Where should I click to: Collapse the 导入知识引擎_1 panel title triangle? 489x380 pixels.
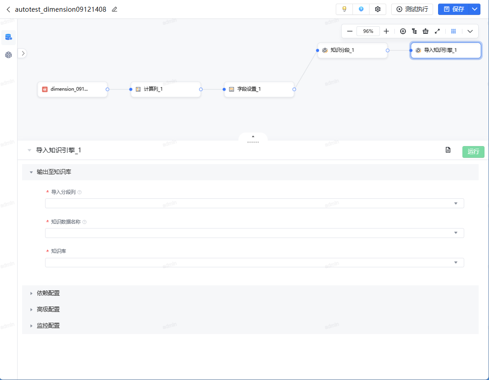click(29, 150)
